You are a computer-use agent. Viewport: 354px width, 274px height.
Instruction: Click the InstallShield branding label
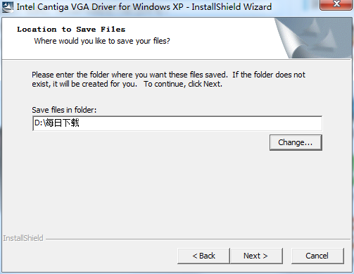23,238
